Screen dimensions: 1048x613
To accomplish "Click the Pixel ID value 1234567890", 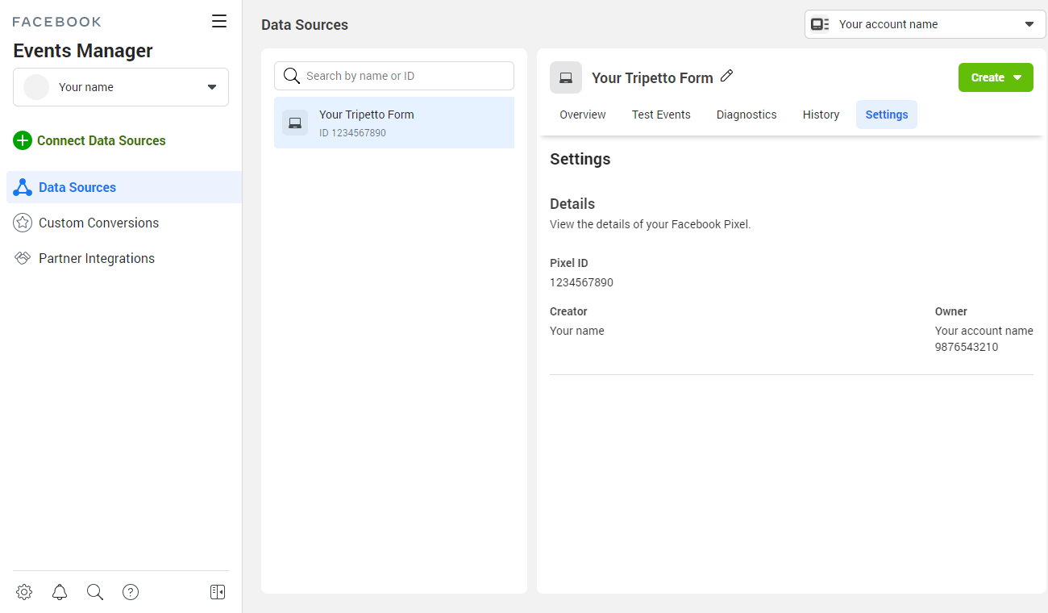I will pos(581,282).
